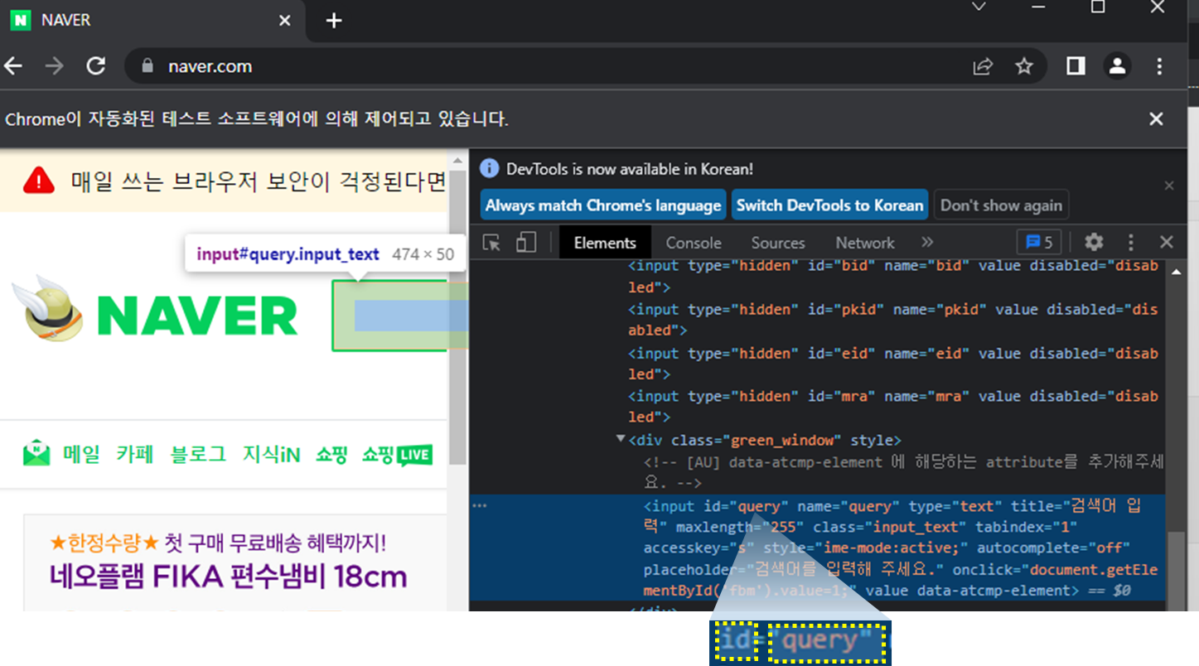Open DevTools customize three-dot menu
This screenshot has width=1199, height=666.
pos(1130,243)
